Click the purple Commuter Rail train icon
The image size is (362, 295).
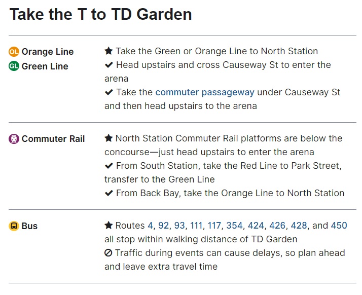14,139
